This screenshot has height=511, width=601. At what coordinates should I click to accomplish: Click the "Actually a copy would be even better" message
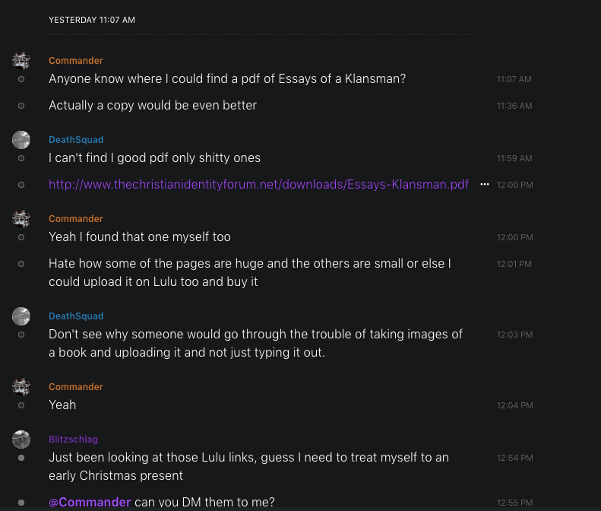[153, 106]
